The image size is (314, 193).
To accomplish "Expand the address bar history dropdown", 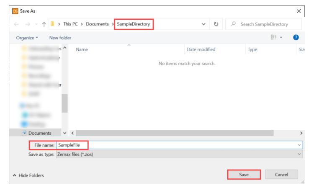I will [203, 24].
